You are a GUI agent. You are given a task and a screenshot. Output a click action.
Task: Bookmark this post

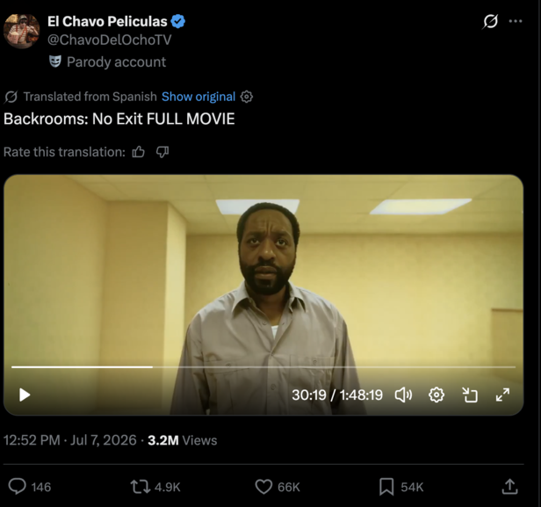386,487
